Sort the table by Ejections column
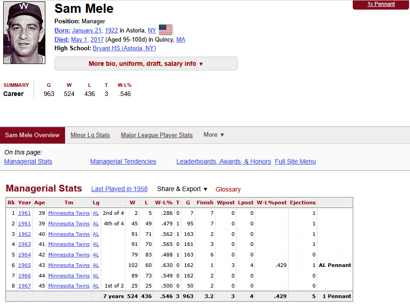Viewport: 410px width, 304px height. [303, 203]
